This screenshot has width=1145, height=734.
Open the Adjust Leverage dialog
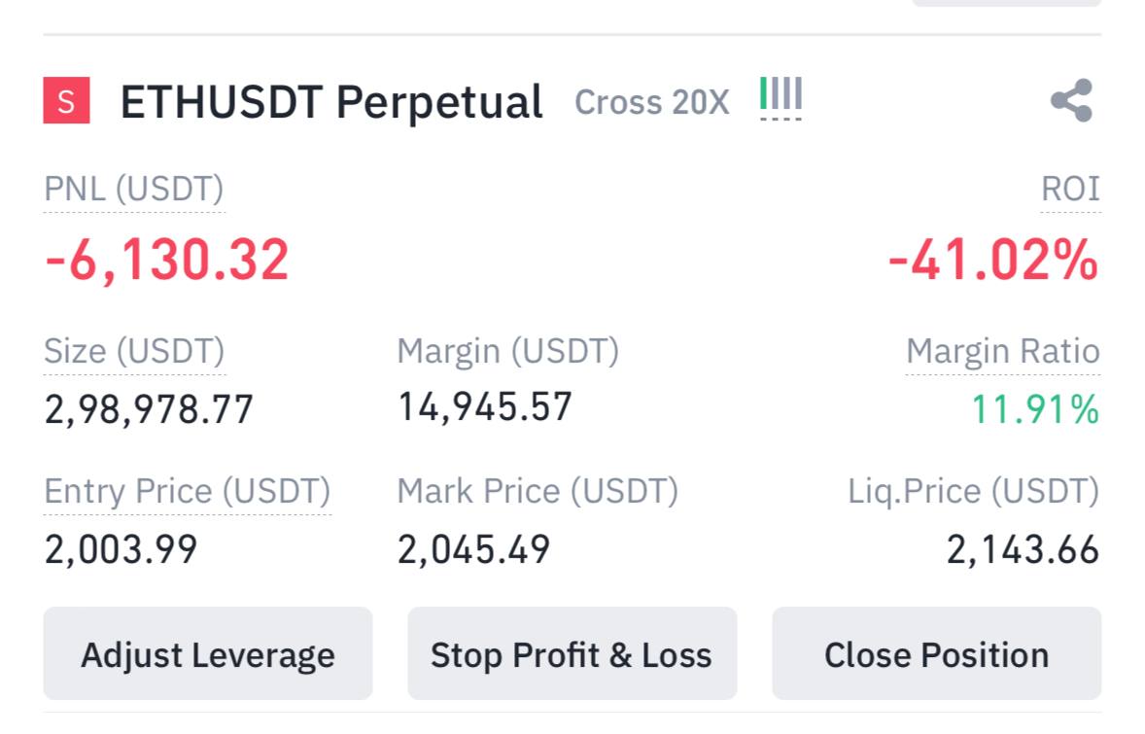208,654
